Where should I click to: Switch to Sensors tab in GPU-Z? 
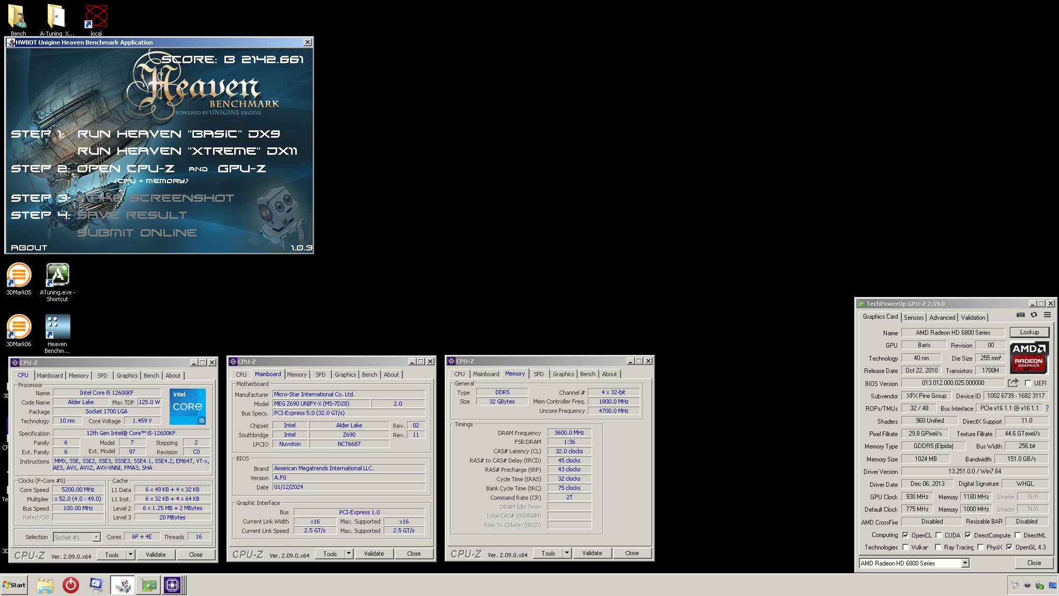[x=914, y=318]
